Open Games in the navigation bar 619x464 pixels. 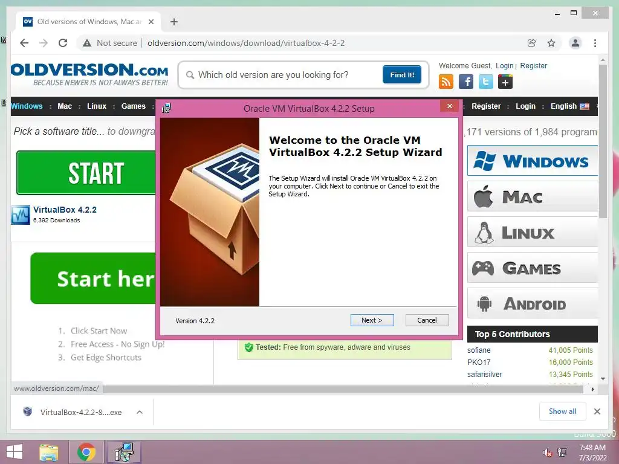coord(134,106)
